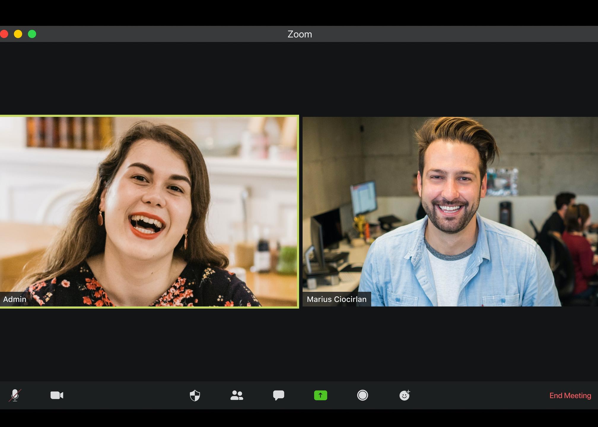Click the empty area below the video tiles

coord(299,344)
